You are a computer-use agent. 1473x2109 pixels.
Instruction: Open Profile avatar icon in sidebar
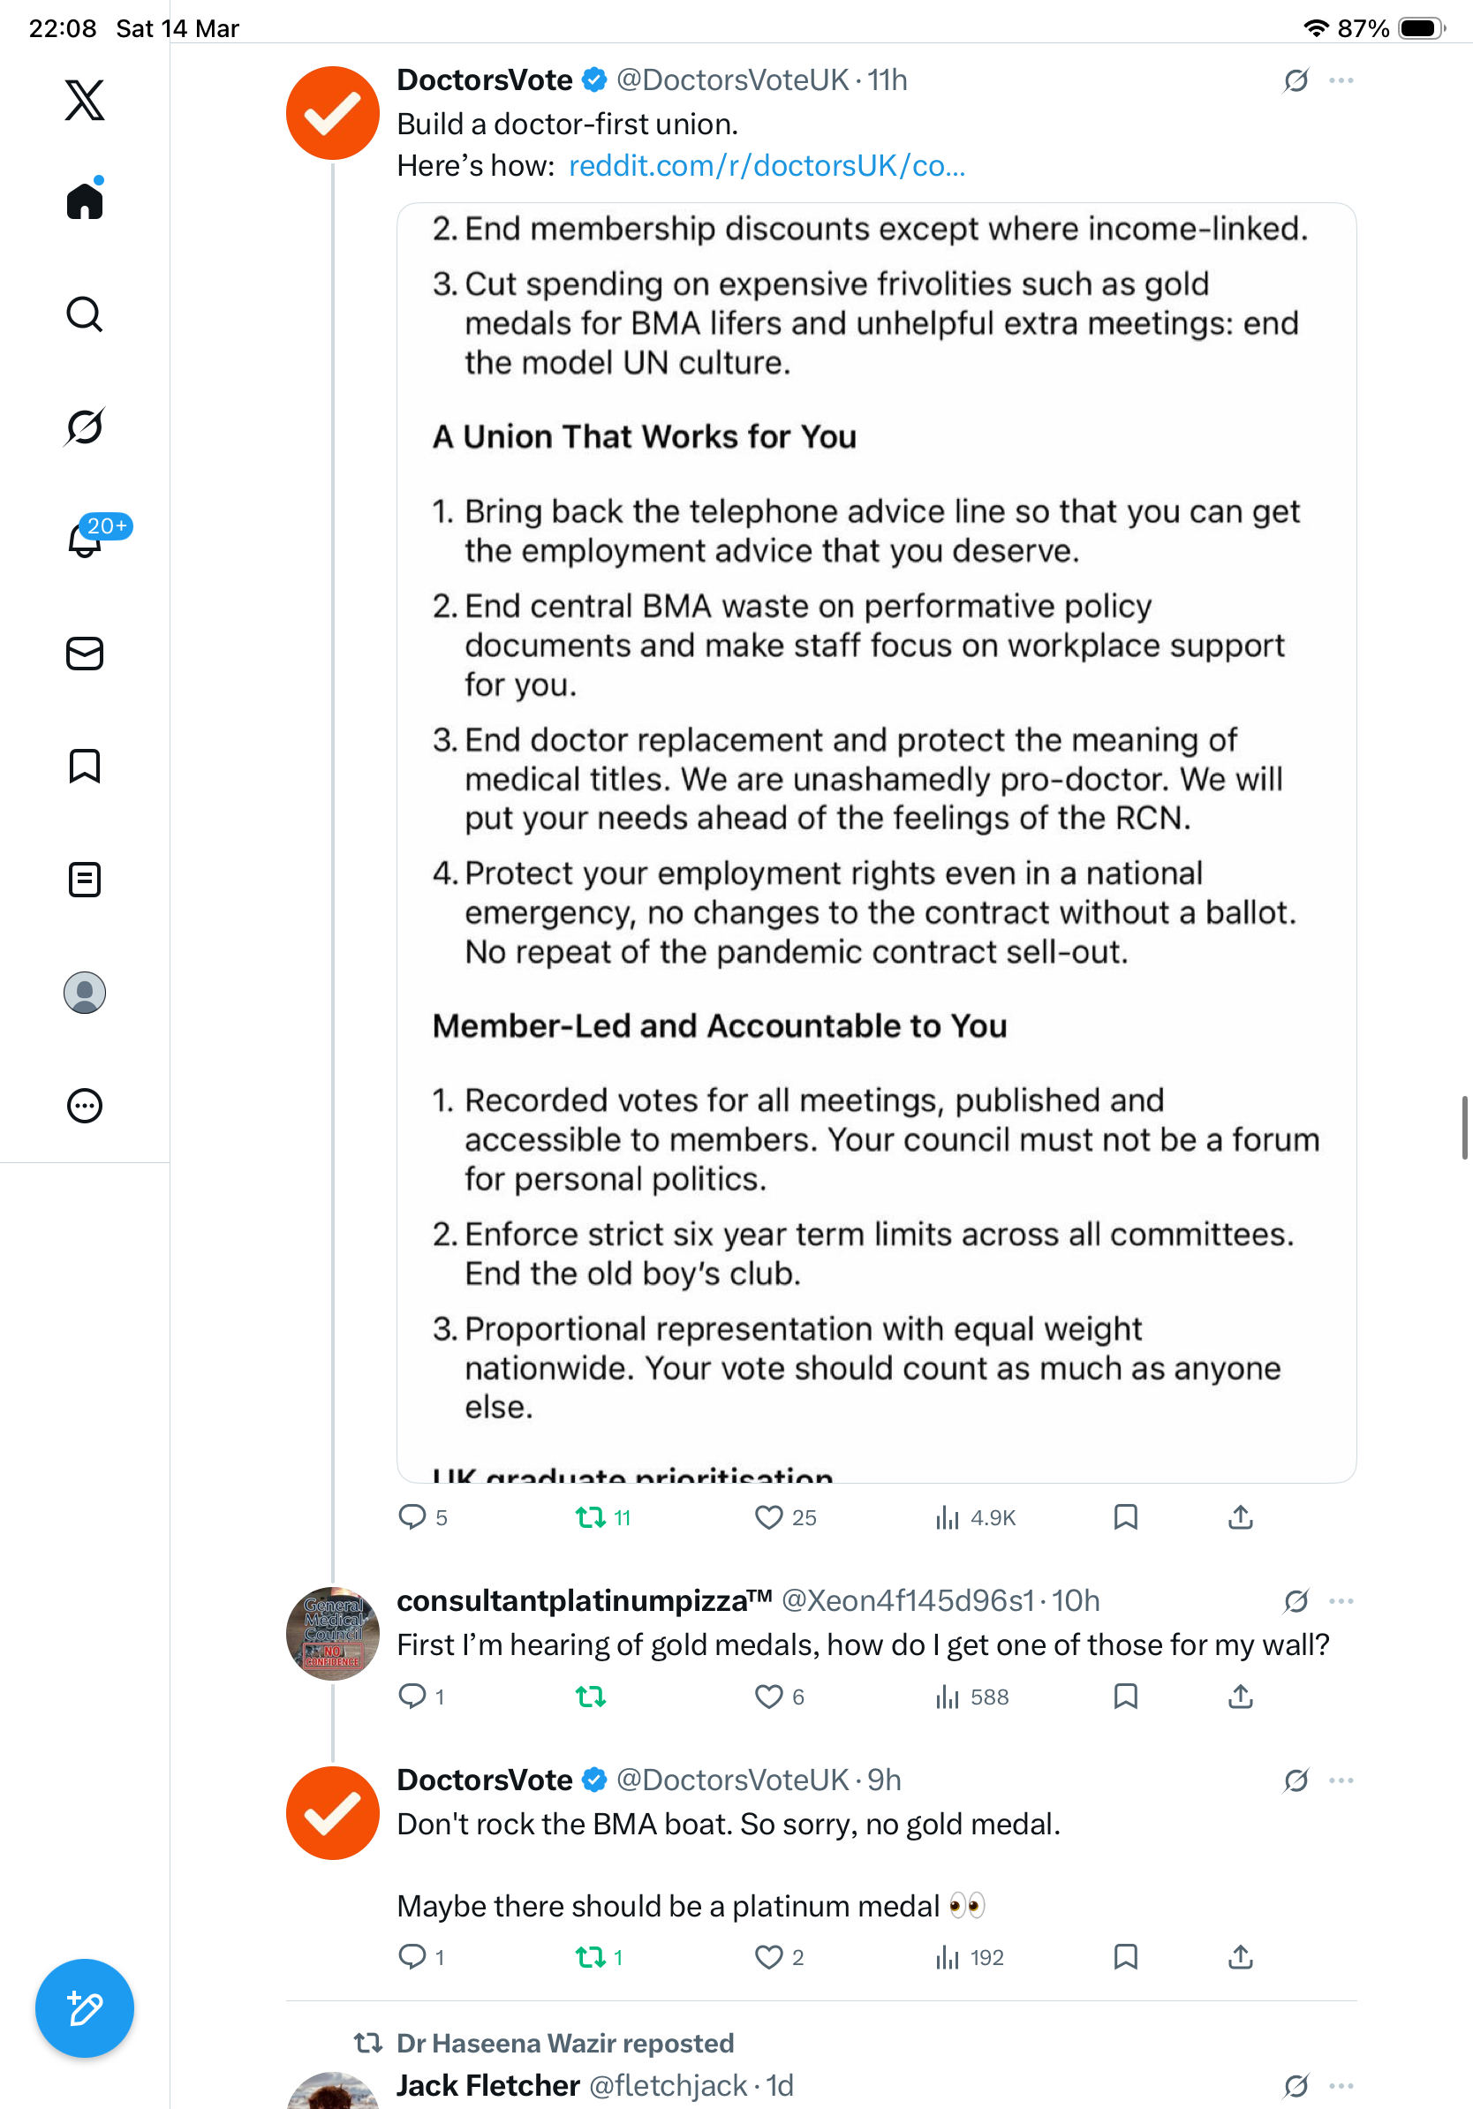click(85, 993)
